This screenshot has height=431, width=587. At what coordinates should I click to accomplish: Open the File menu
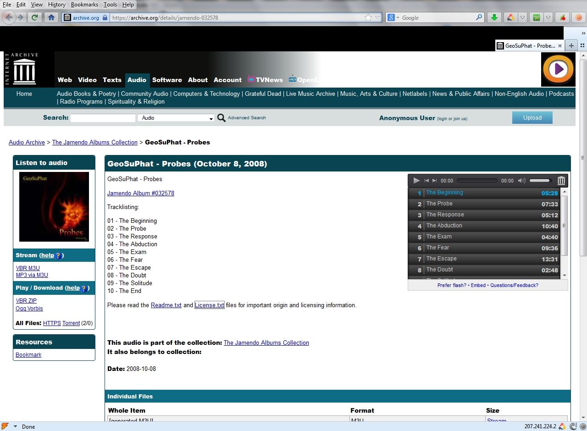click(7, 5)
